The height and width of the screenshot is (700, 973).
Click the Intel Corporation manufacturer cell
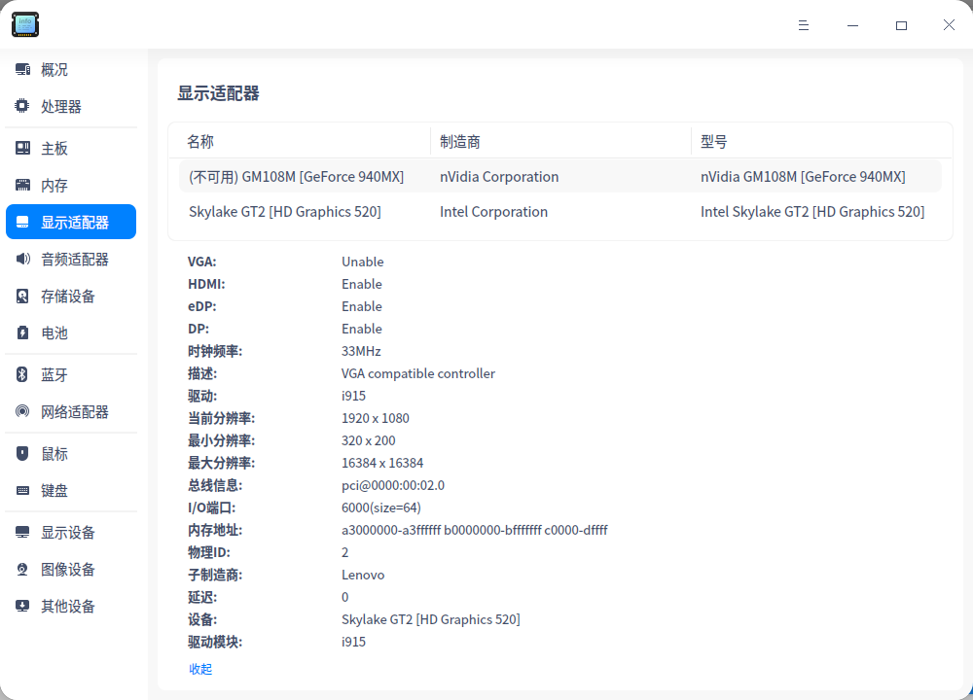tap(493, 211)
